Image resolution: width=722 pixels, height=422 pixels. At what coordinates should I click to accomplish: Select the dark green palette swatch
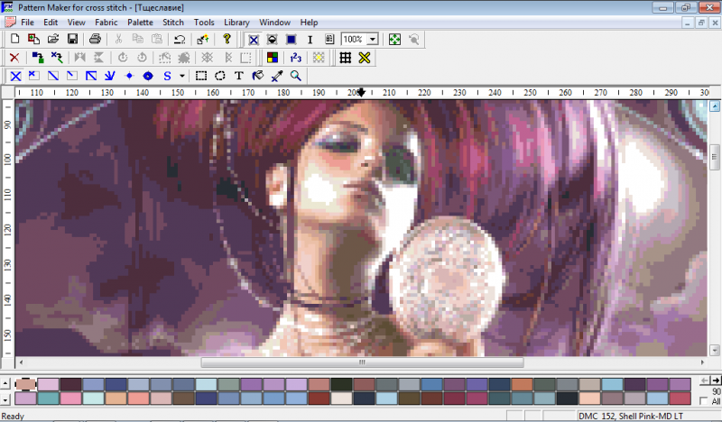[x=341, y=384]
